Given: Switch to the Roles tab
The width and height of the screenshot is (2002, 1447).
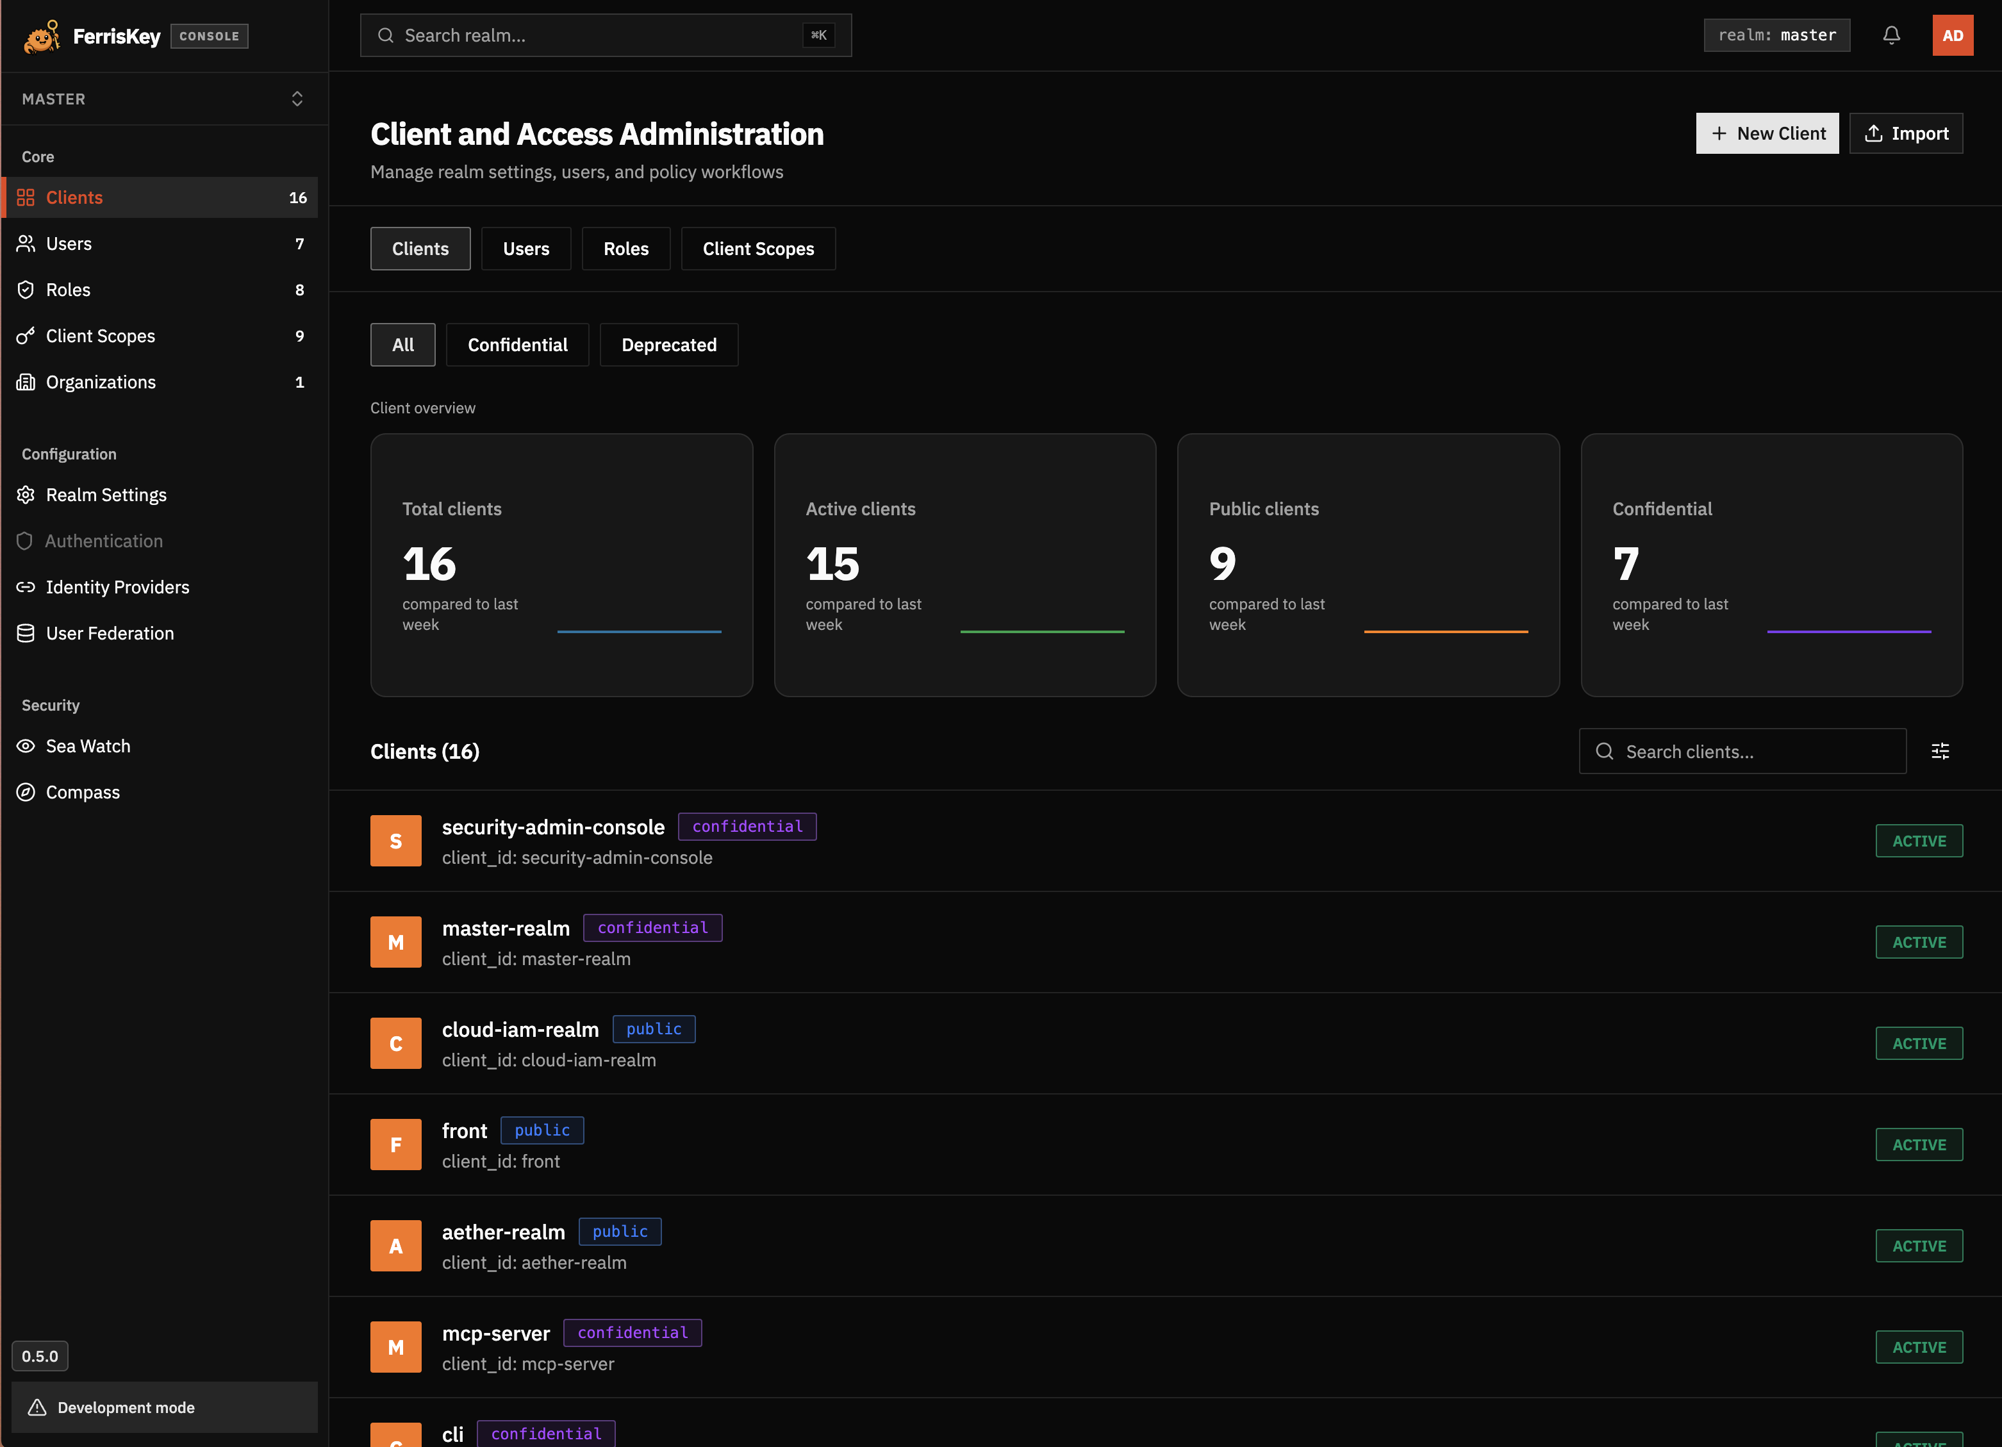Looking at the screenshot, I should 626,249.
